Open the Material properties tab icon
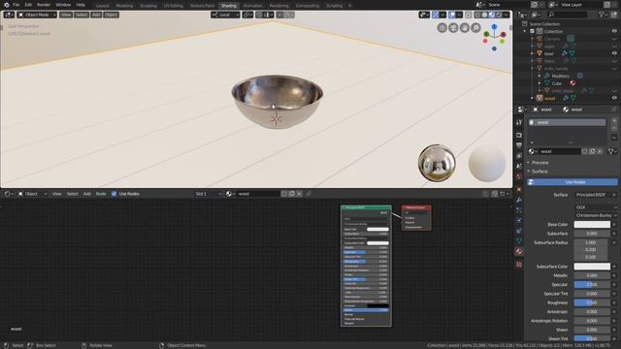 click(x=519, y=252)
